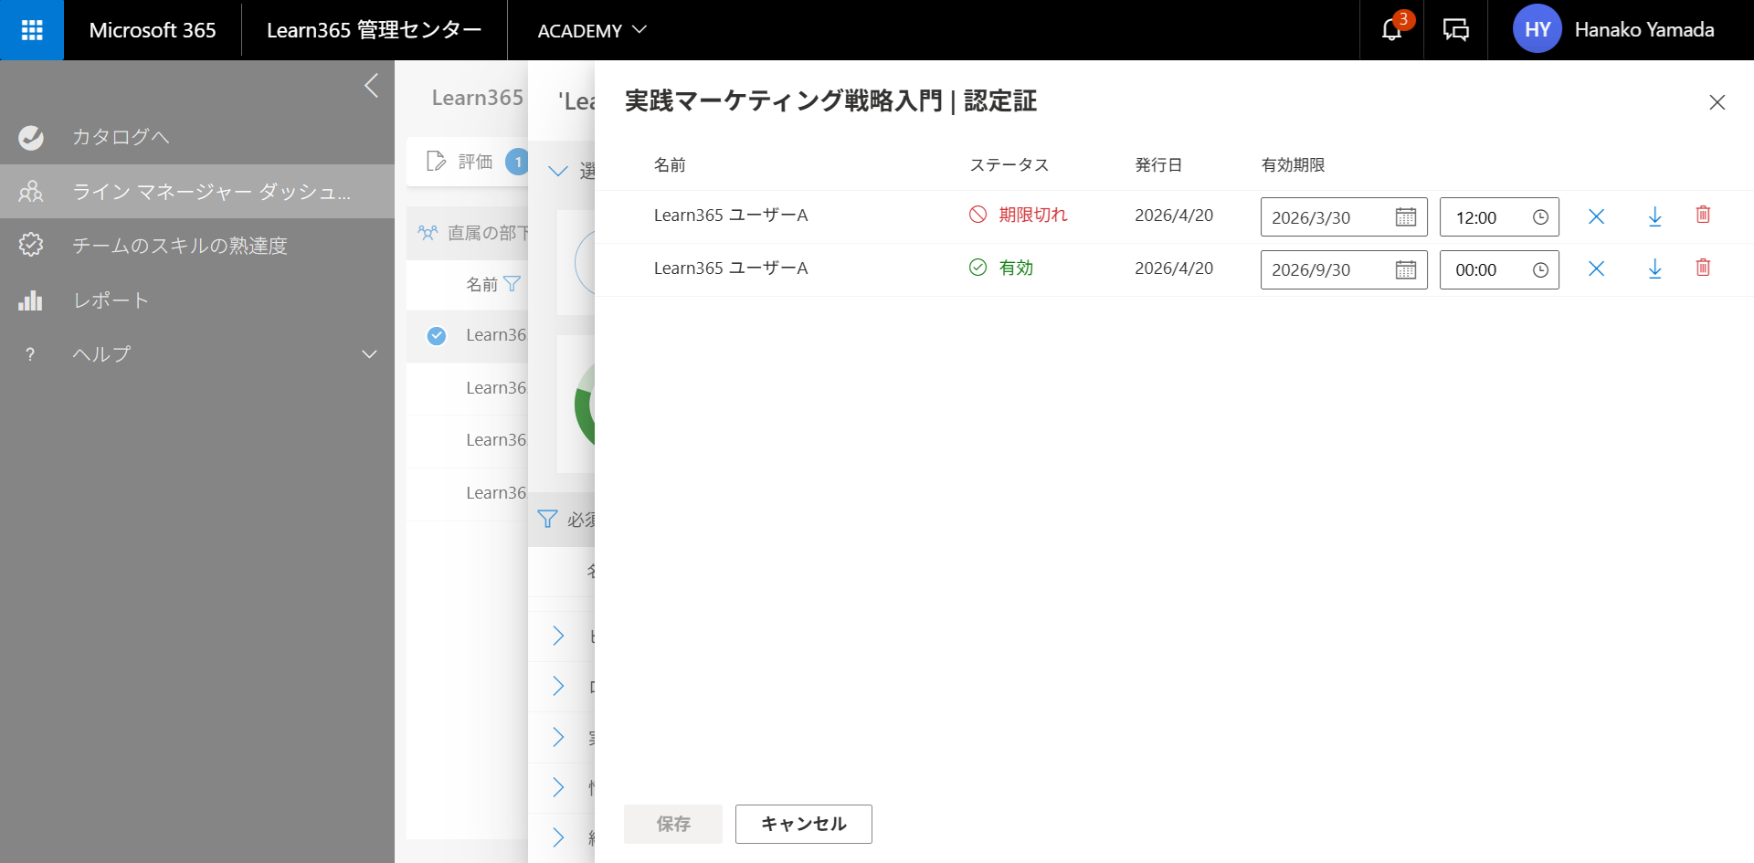Viewport: 1754px width, 863px height.
Task: Open the カタログへ menu item
Action: click(197, 137)
